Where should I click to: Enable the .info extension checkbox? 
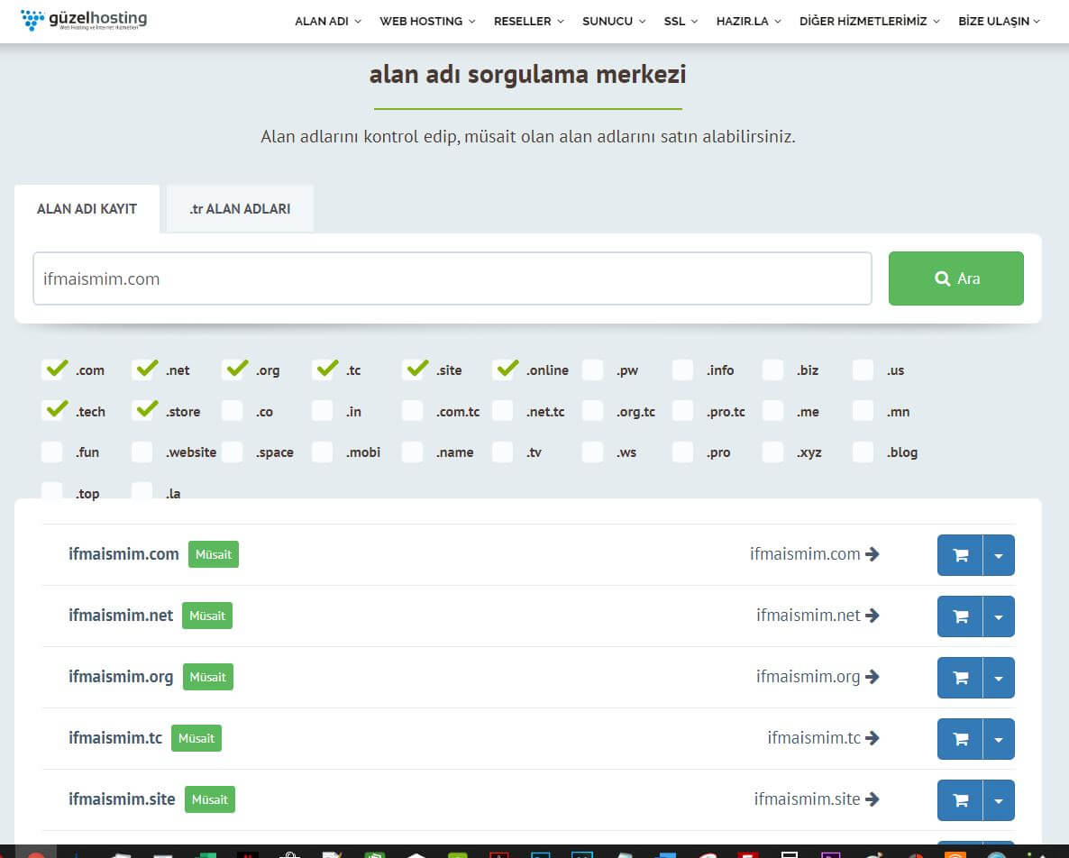[683, 370]
